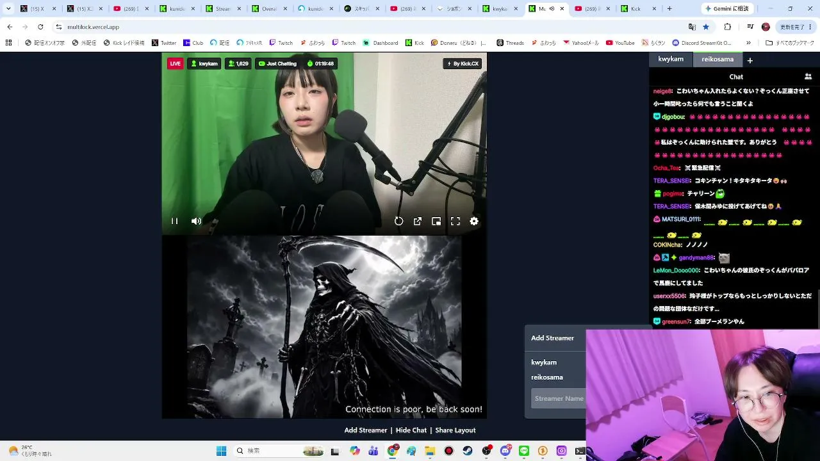This screenshot has width=820, height=461.
Task: Open LINE from the taskbar
Action: tap(524, 451)
